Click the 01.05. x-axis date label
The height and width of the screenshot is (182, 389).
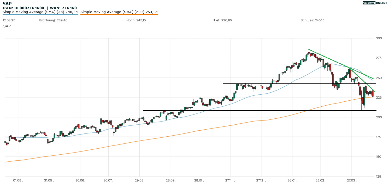(x=18, y=180)
